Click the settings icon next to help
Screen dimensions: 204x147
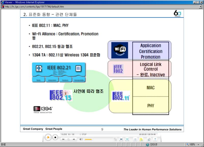point(149,139)
